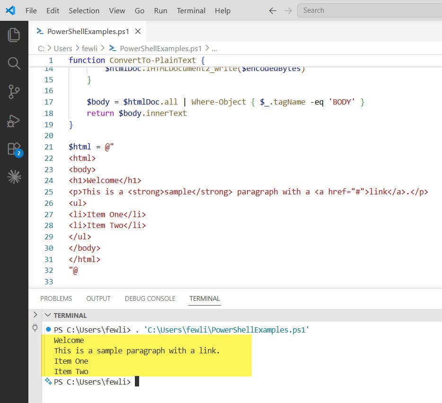Close the PowerShellExamples.ps1 tab
The height and width of the screenshot is (403, 442).
pos(138,31)
